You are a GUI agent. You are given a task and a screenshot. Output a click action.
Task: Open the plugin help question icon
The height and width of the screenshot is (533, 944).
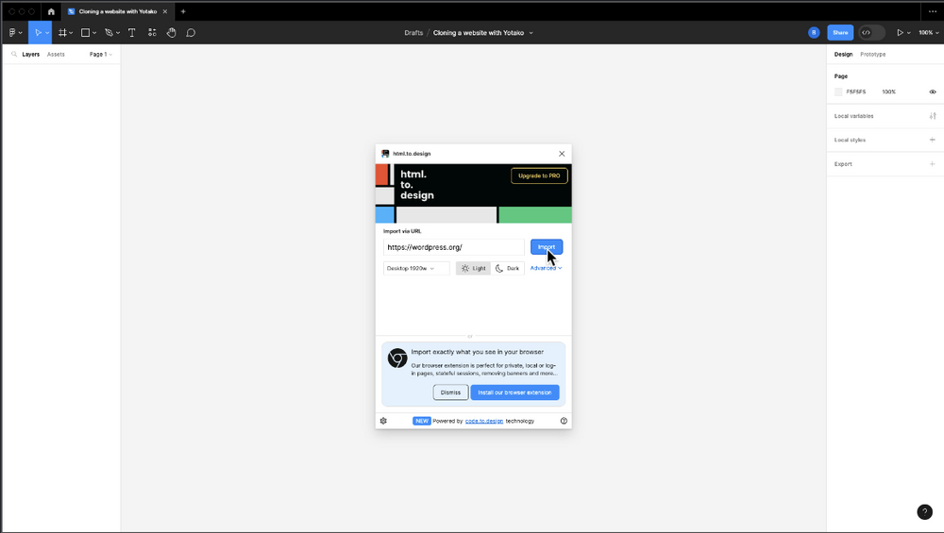coord(564,421)
